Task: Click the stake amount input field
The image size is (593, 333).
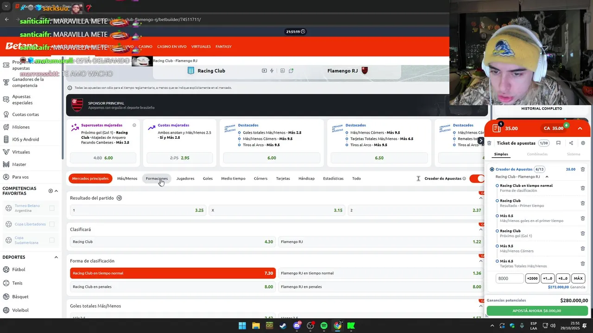Action: (510, 278)
